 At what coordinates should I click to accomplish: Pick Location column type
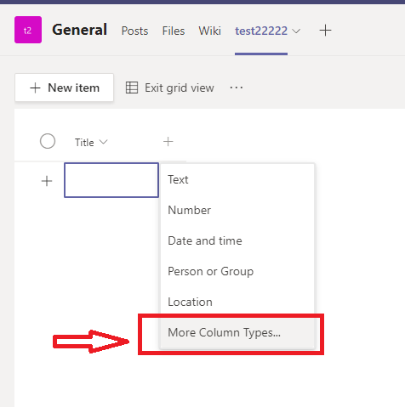237,302
